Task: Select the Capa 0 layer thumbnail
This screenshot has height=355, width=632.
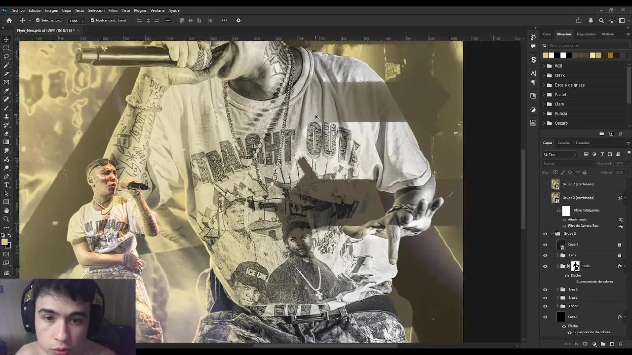Action: (x=560, y=317)
